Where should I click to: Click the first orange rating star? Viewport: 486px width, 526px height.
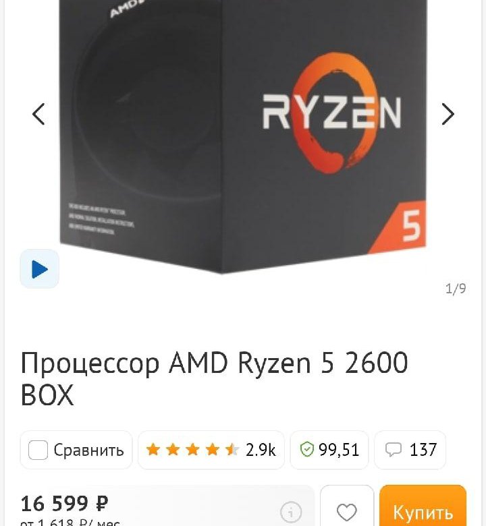(153, 450)
